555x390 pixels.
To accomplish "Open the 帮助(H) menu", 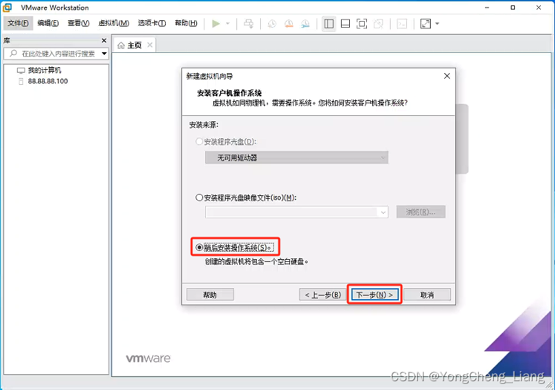I will tap(186, 23).
